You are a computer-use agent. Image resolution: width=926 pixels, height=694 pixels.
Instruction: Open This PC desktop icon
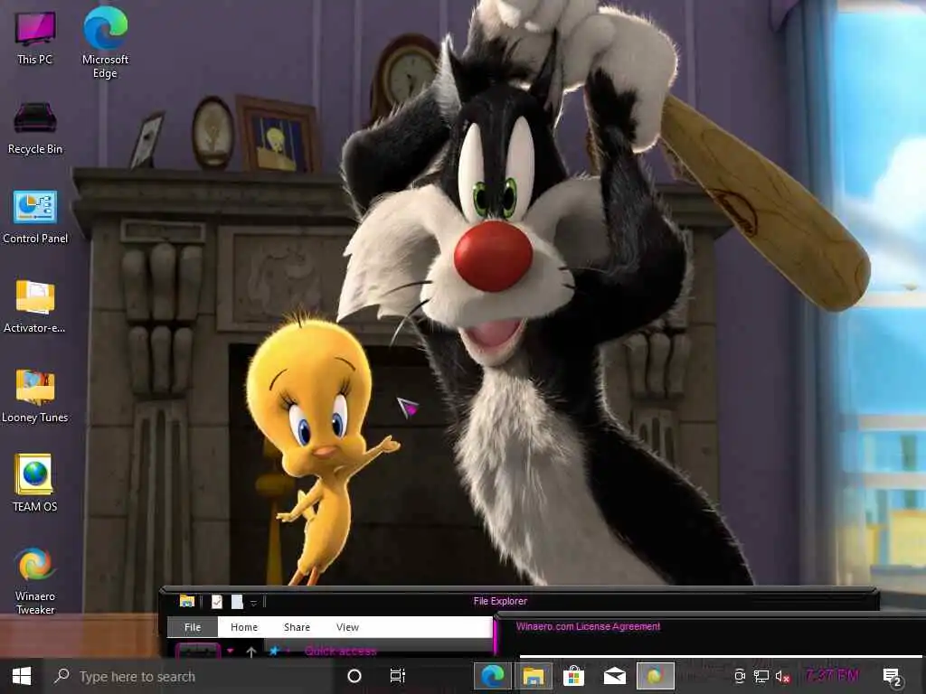[x=35, y=38]
